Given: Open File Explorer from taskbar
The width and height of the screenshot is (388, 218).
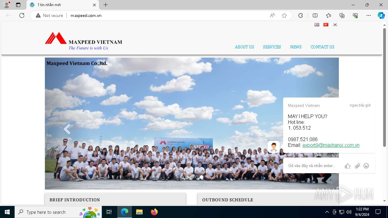Looking at the screenshot, I should click(139, 212).
